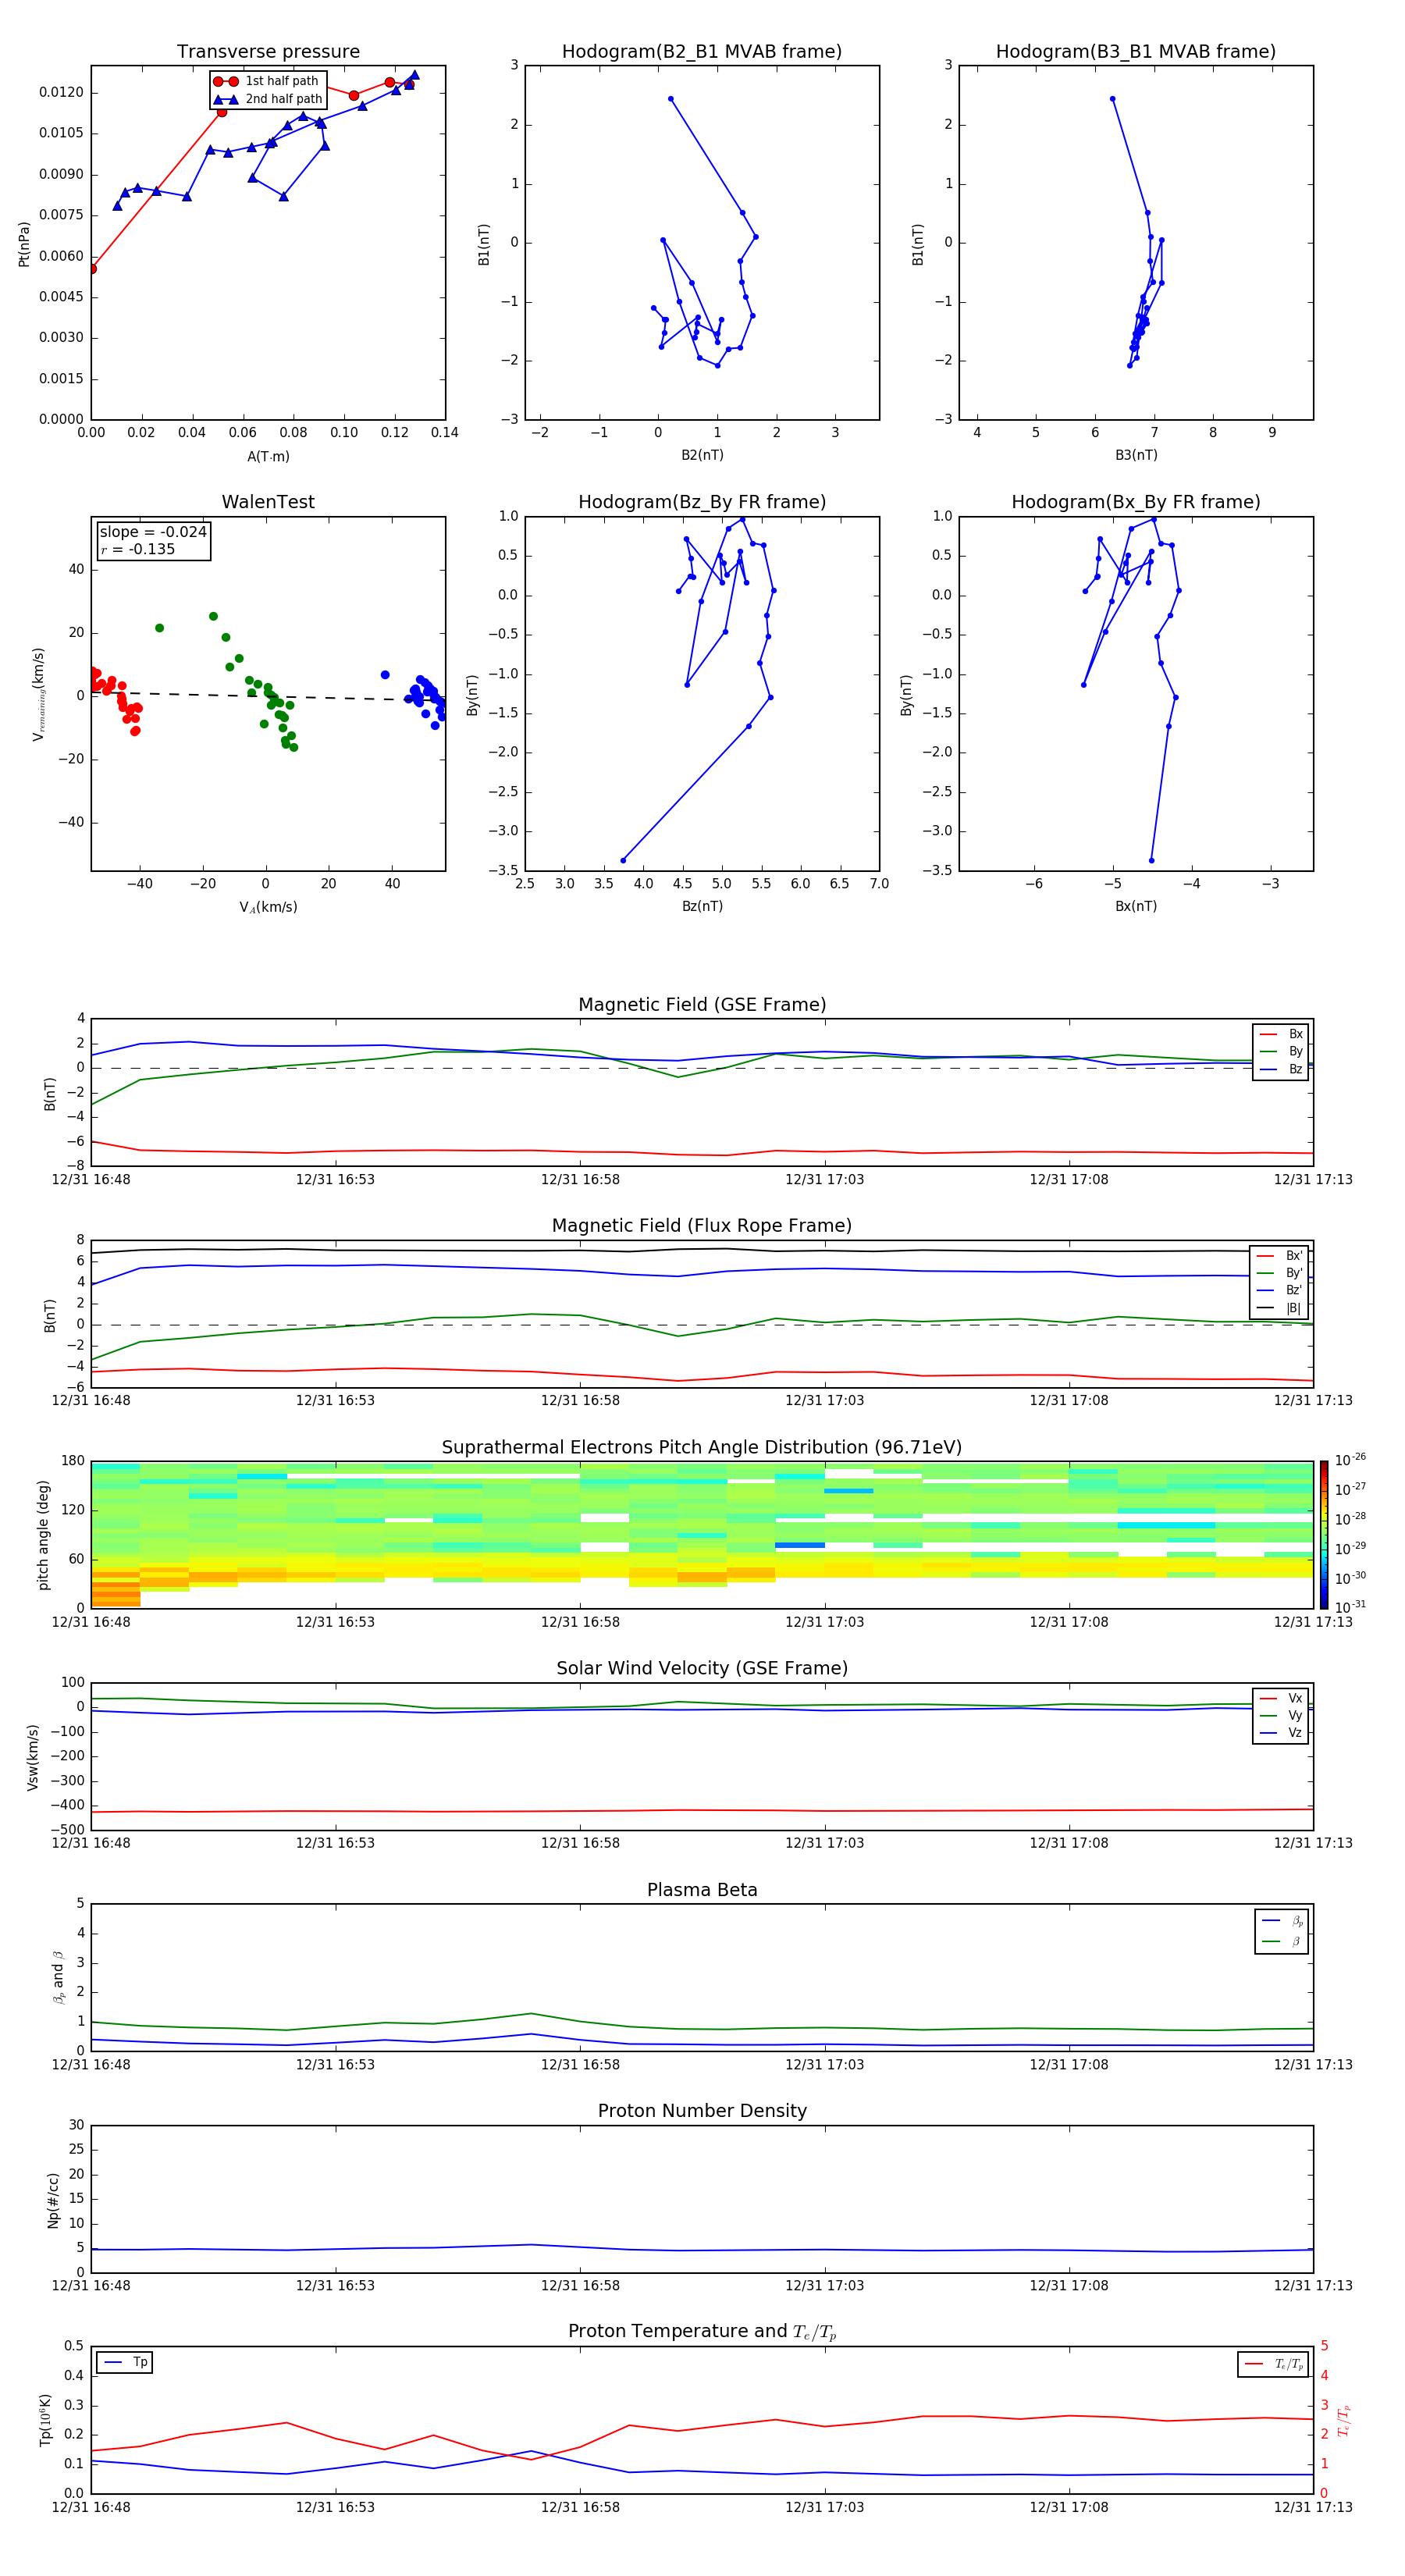
Task: Click the 'β_p and β' y-axis label
Action: click(58, 1977)
